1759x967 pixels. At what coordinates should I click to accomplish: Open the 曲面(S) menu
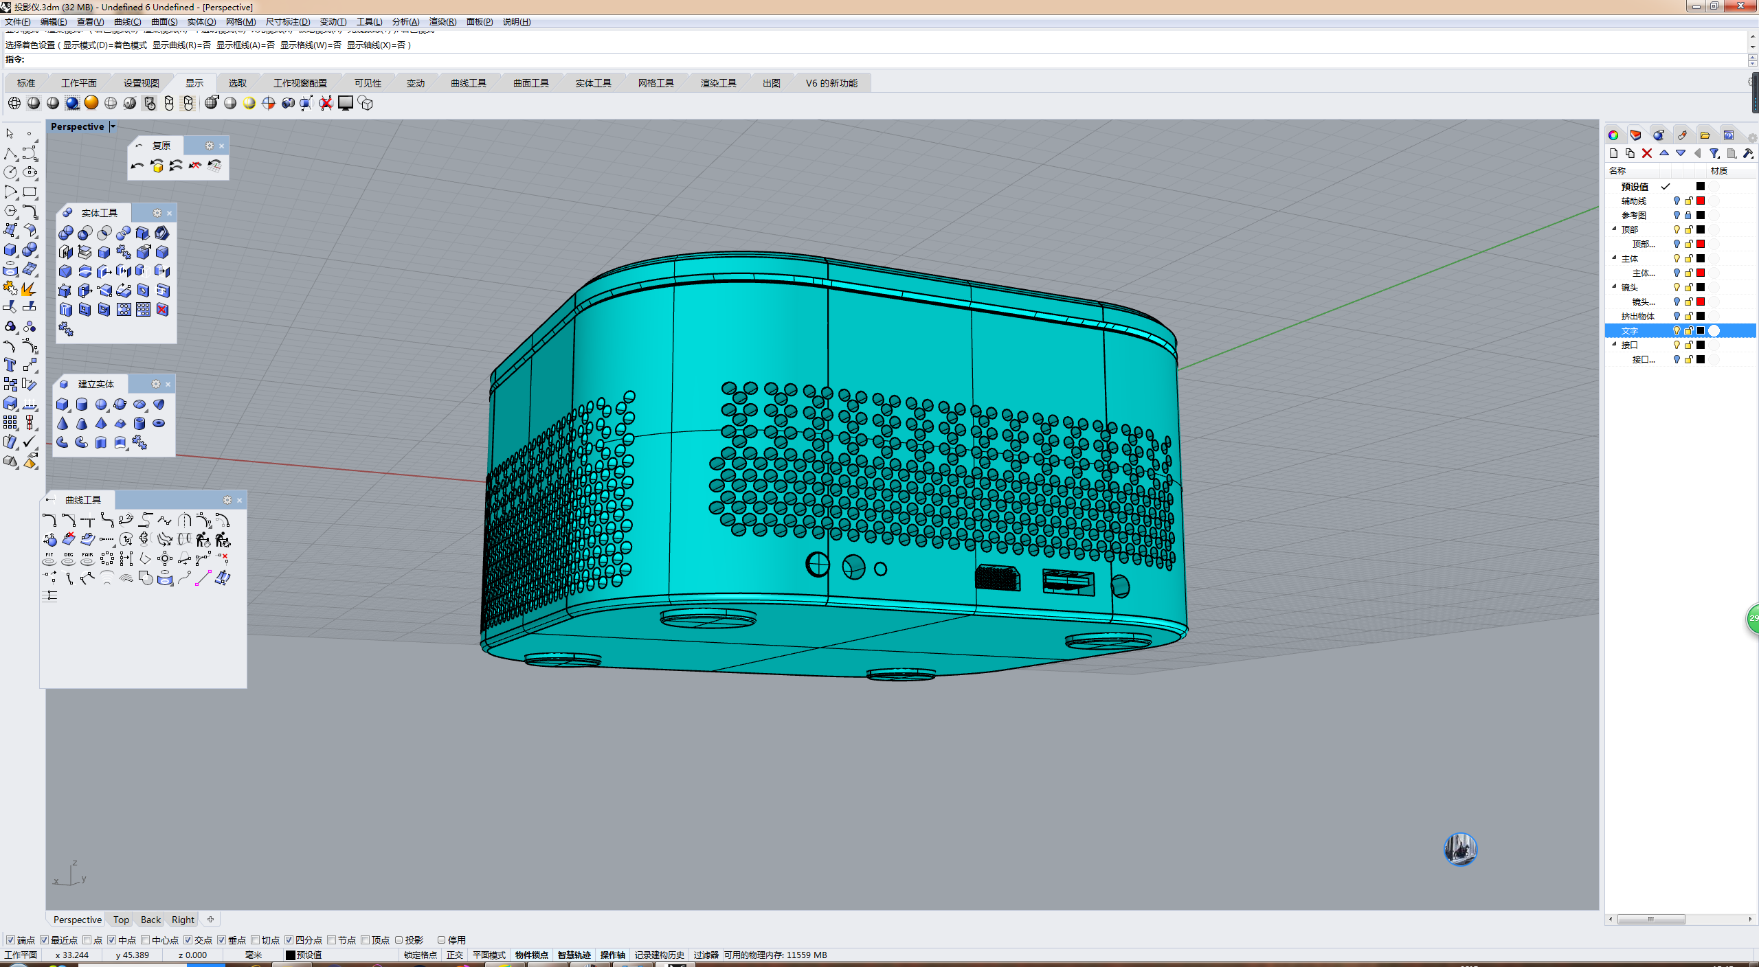tap(164, 22)
